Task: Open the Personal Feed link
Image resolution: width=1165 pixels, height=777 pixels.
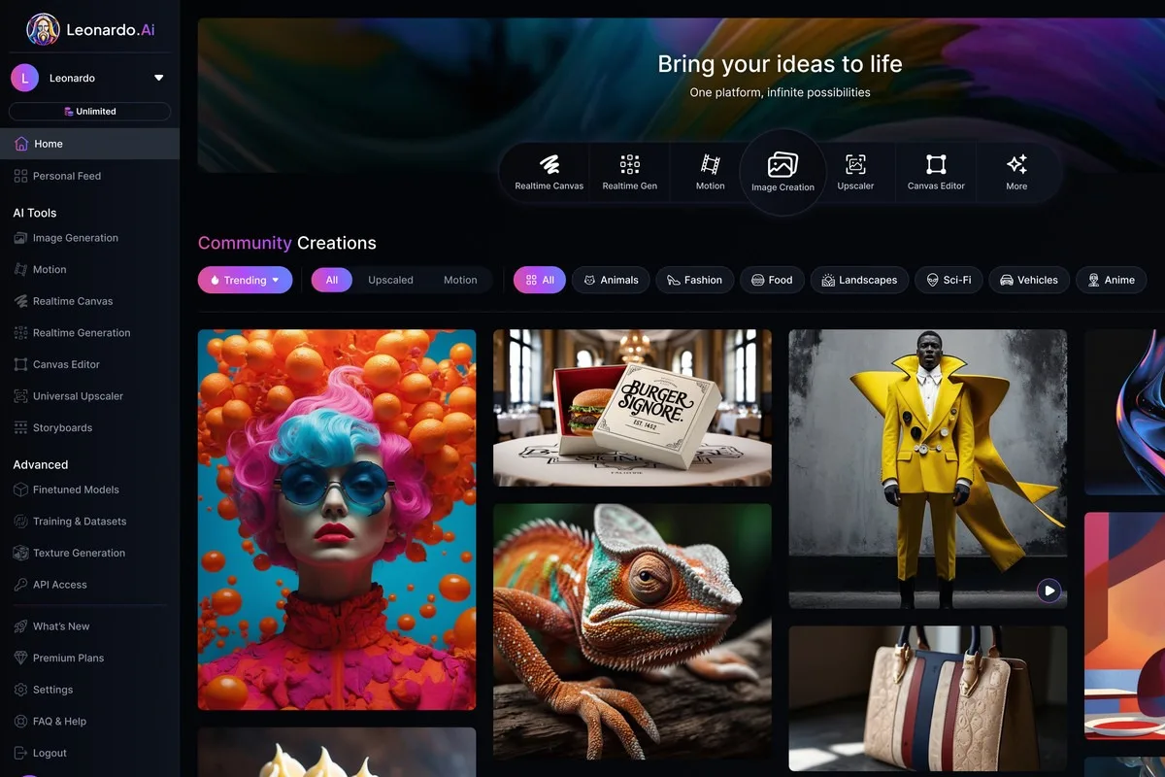Action: click(x=67, y=176)
